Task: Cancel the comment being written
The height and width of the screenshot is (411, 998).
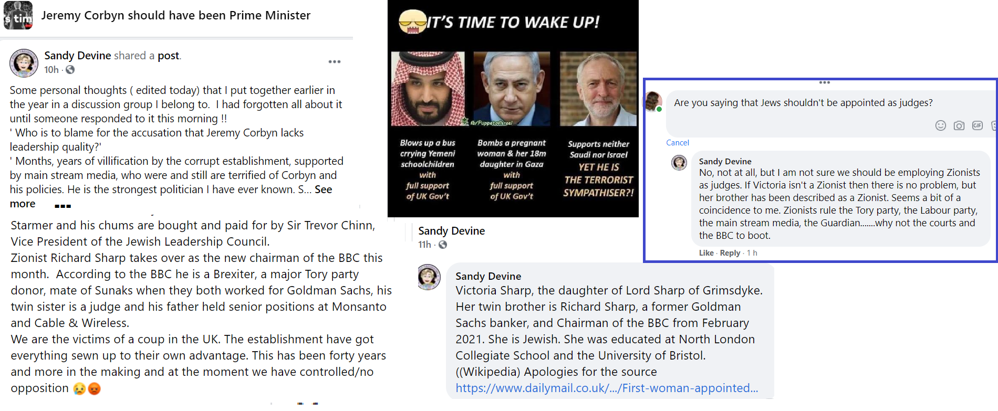Action: click(x=678, y=143)
